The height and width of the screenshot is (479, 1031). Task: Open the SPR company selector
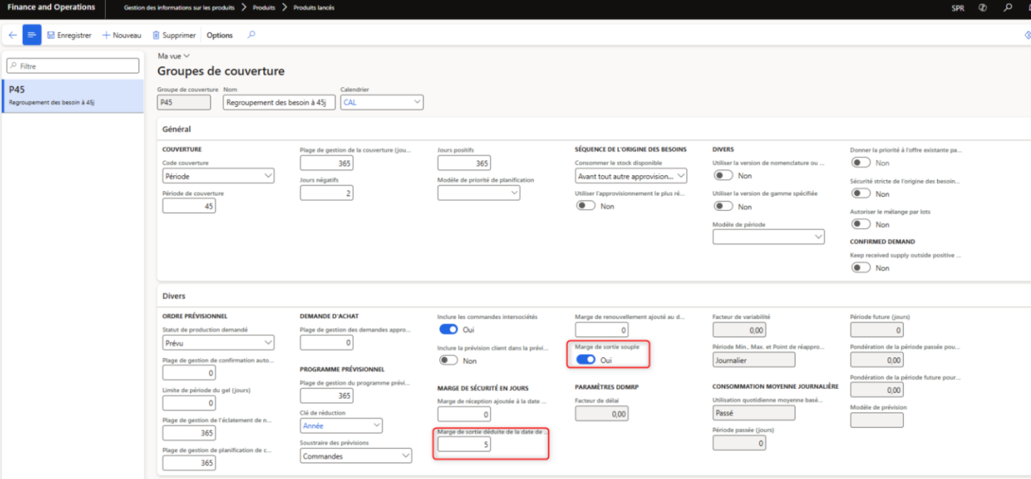(958, 8)
